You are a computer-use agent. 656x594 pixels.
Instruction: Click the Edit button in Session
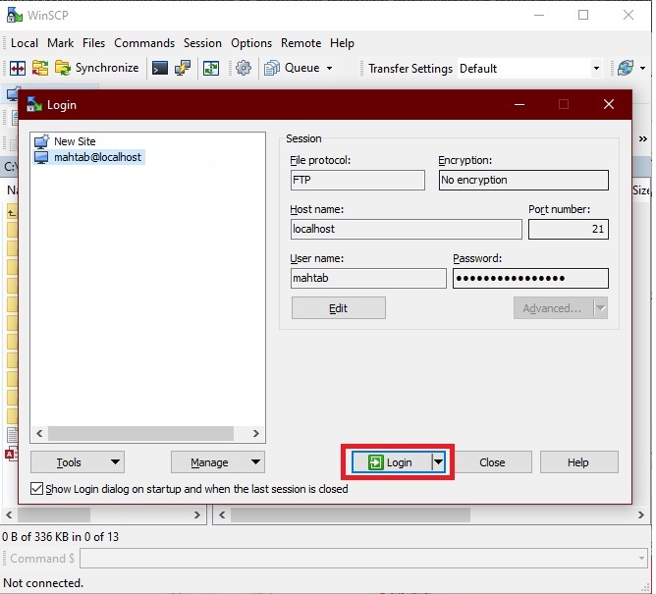pyautogui.click(x=338, y=308)
